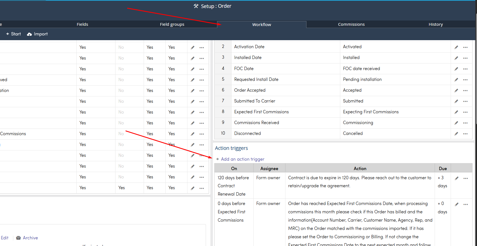Edit the field row ending in 'ation'

[x=192, y=91]
